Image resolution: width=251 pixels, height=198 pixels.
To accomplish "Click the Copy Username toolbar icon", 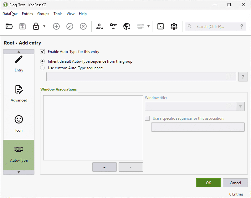I will [x=100, y=27].
